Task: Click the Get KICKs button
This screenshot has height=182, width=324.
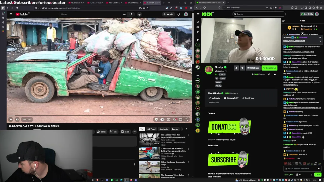Action: tap(307, 14)
